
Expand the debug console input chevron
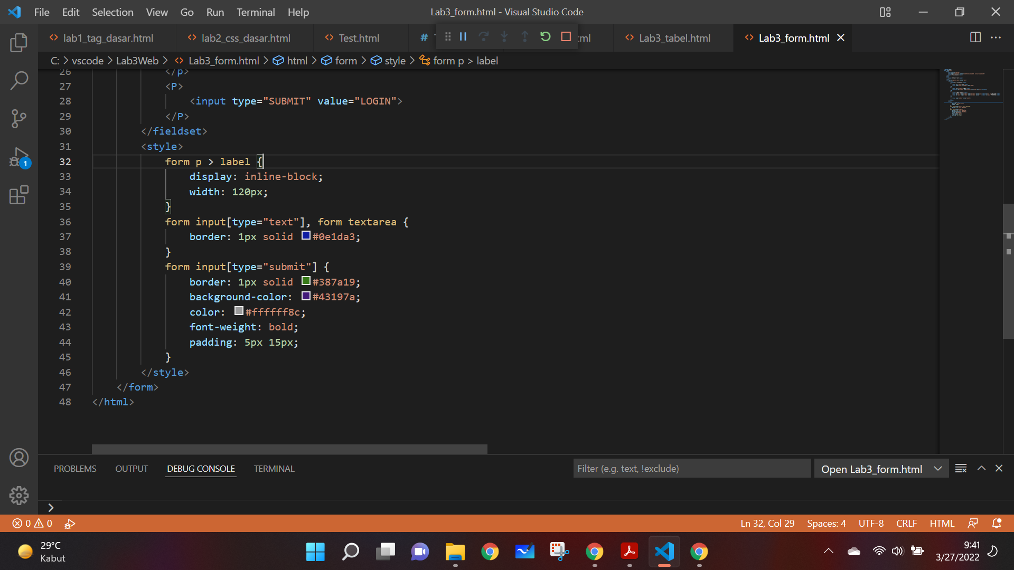[x=50, y=507]
